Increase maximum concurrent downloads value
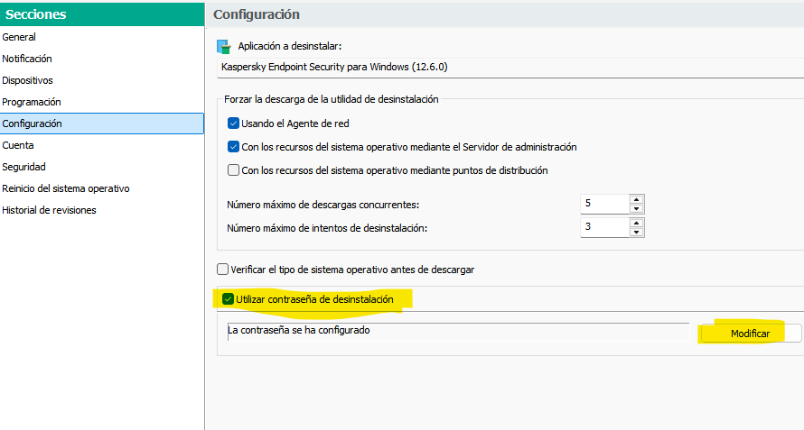The height and width of the screenshot is (430, 804). point(636,199)
